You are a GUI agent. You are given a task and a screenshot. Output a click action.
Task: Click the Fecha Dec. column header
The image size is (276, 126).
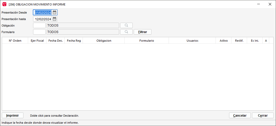point(56,41)
